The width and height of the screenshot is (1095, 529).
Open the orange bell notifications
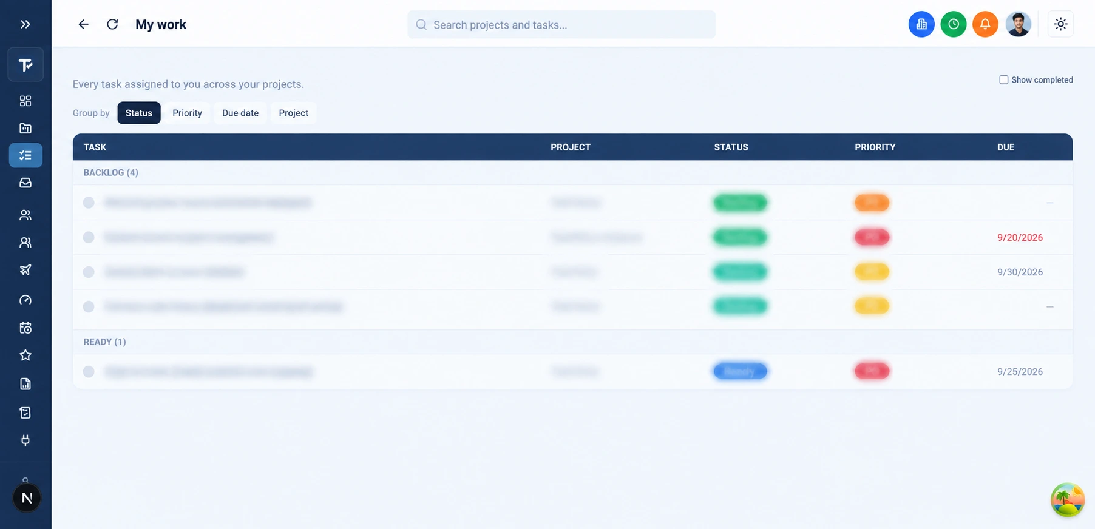pos(985,24)
